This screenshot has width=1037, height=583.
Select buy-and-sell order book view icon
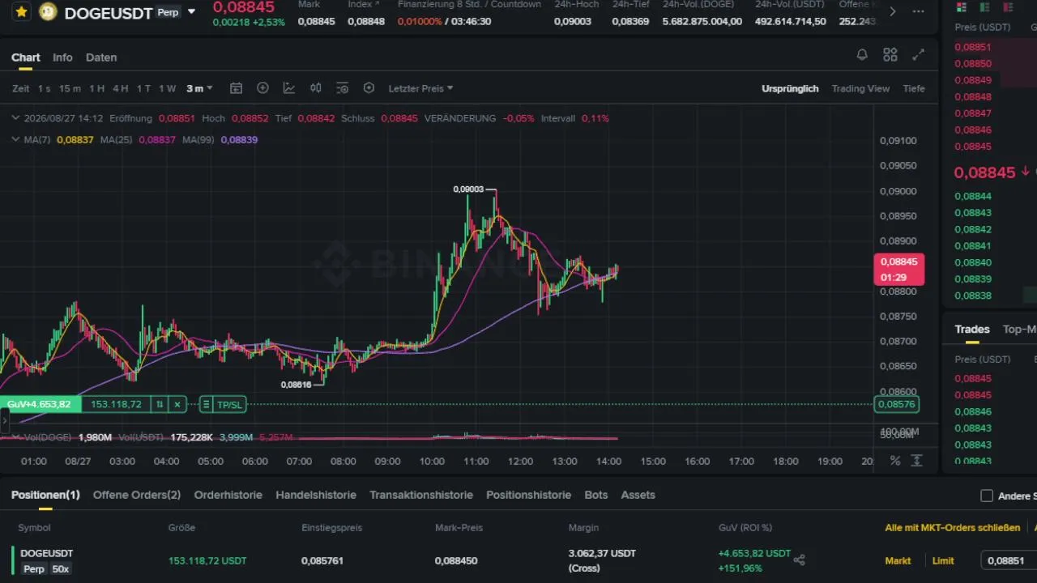pyautogui.click(x=961, y=7)
